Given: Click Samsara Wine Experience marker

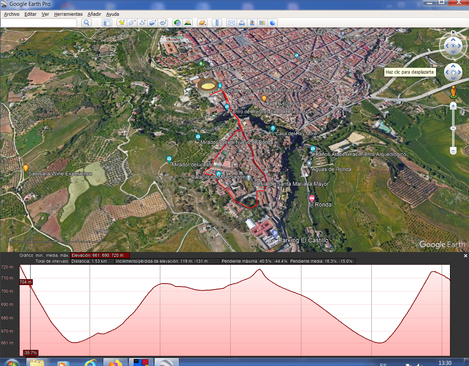Looking at the screenshot, I should (26, 168).
